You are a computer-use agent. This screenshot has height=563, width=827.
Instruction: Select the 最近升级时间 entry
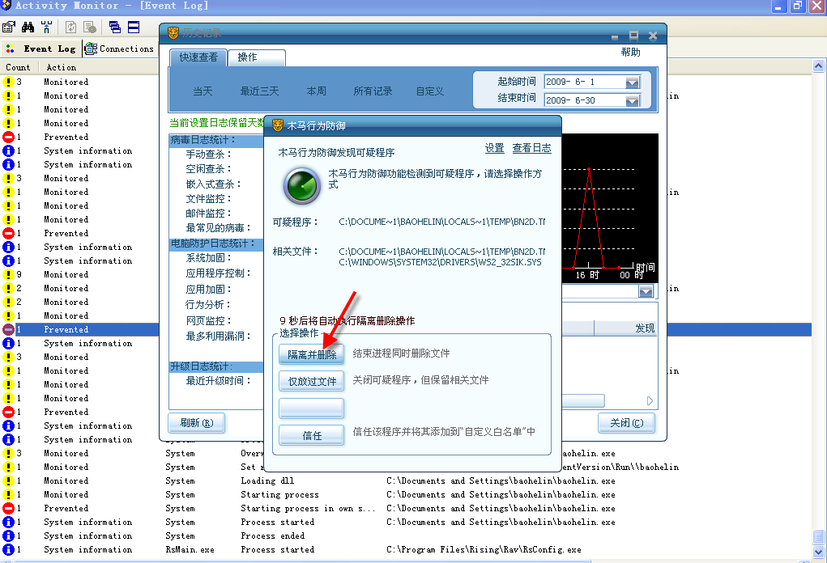218,380
